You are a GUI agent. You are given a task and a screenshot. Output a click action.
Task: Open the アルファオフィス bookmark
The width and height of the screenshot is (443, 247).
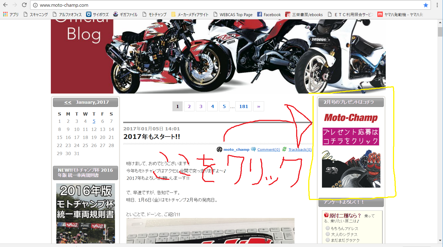[67, 15]
